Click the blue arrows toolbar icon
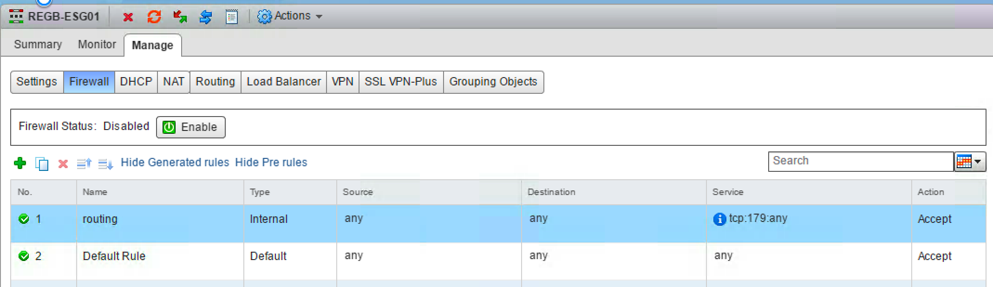The height and width of the screenshot is (287, 993). (x=206, y=17)
